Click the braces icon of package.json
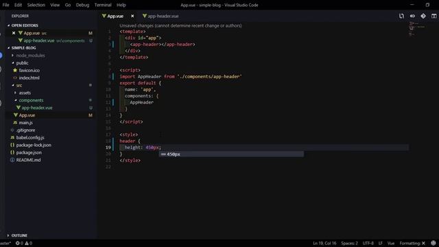 pyautogui.click(x=12, y=152)
